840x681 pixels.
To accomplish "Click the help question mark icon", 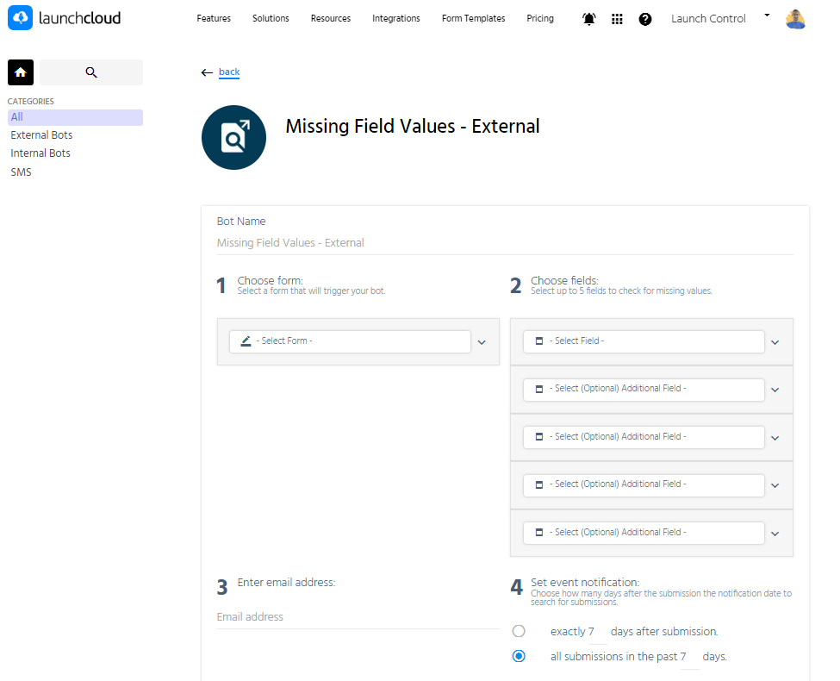I will pyautogui.click(x=645, y=19).
